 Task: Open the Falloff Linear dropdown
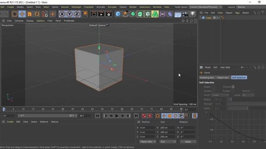(x=220, y=95)
